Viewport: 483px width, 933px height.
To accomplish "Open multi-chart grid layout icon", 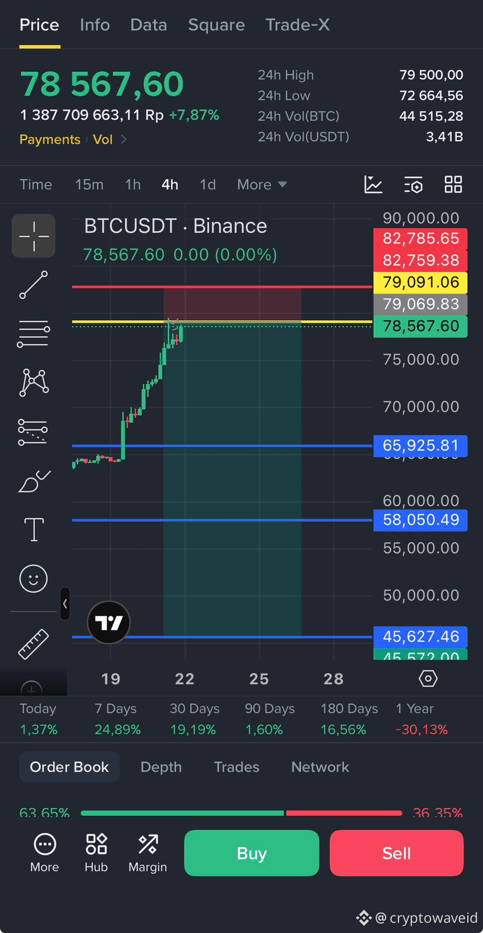I will (x=453, y=184).
